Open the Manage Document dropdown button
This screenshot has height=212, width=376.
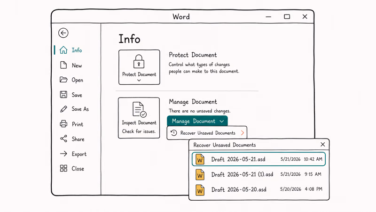[x=197, y=121]
